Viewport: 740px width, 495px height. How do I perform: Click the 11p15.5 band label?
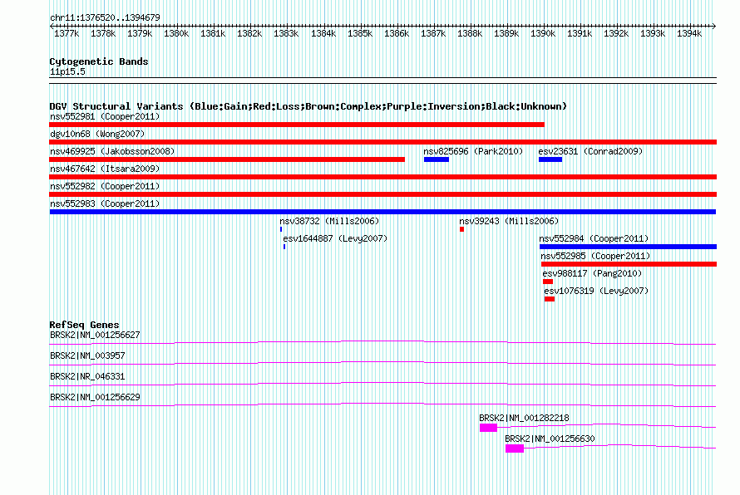pos(67,71)
